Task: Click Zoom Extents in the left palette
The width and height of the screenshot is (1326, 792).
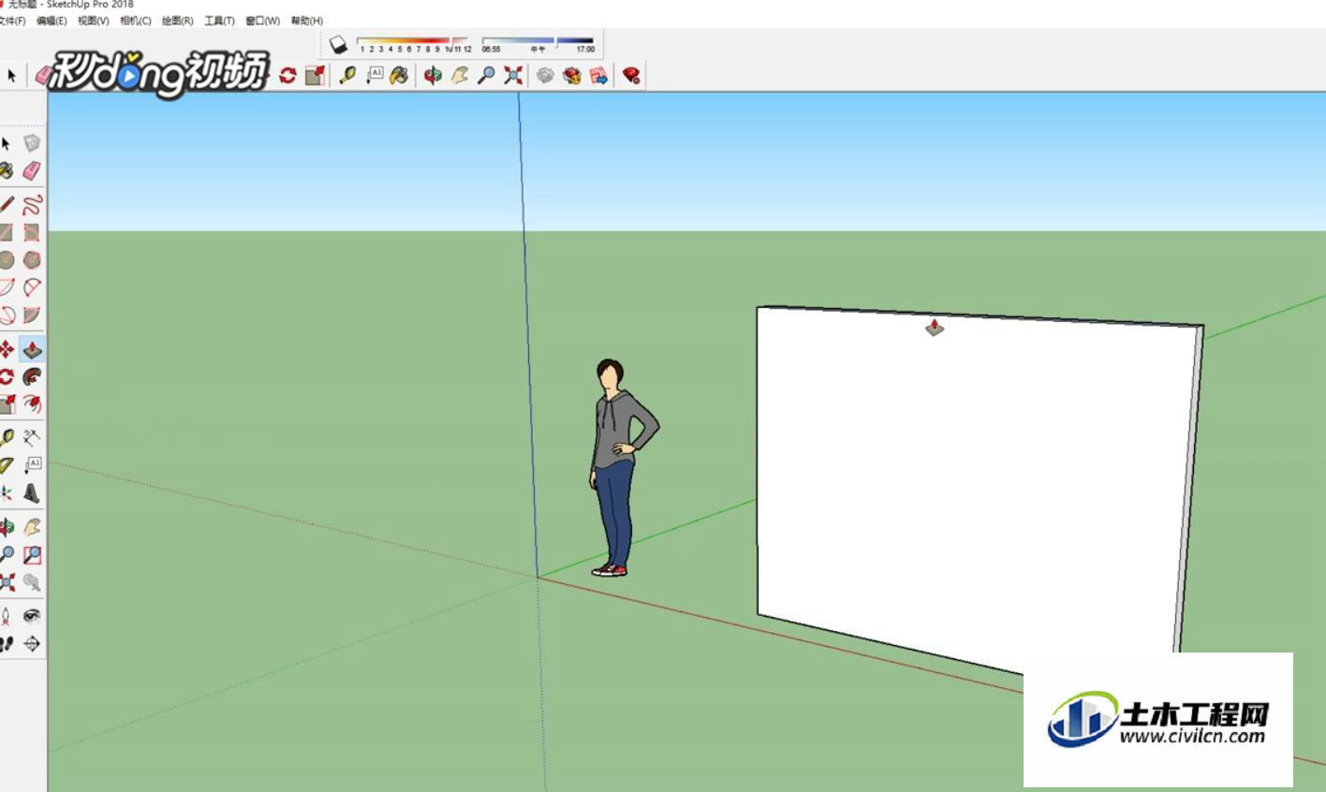Action: [6, 582]
